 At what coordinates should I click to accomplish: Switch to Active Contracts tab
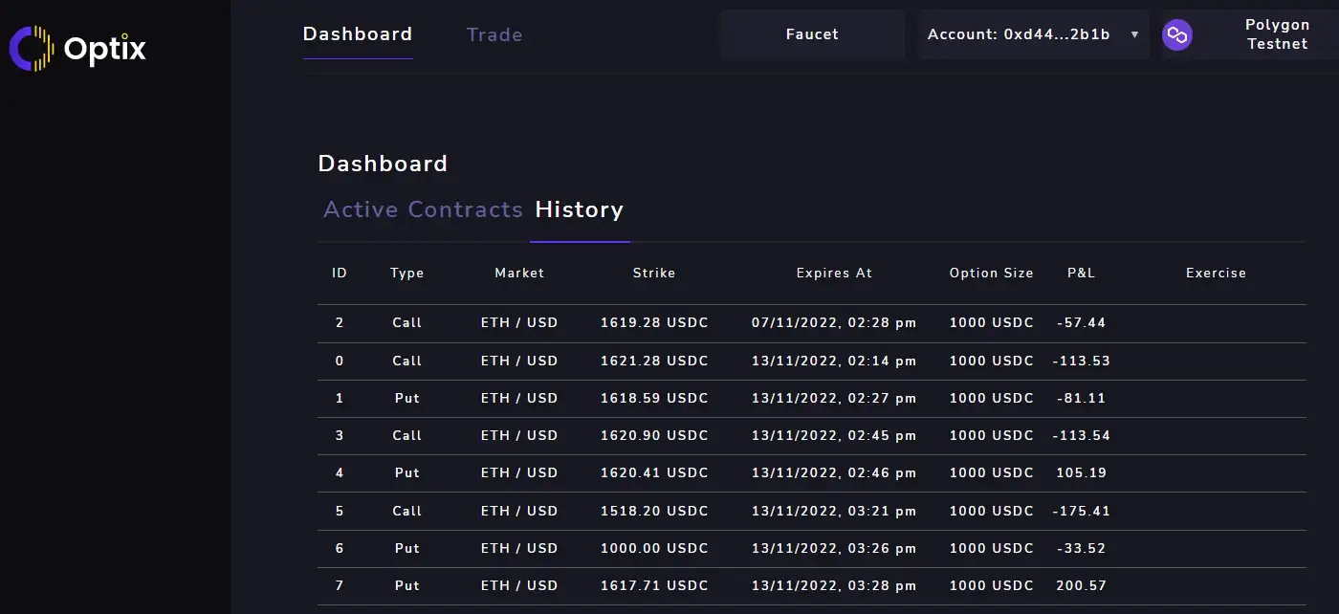coord(423,209)
